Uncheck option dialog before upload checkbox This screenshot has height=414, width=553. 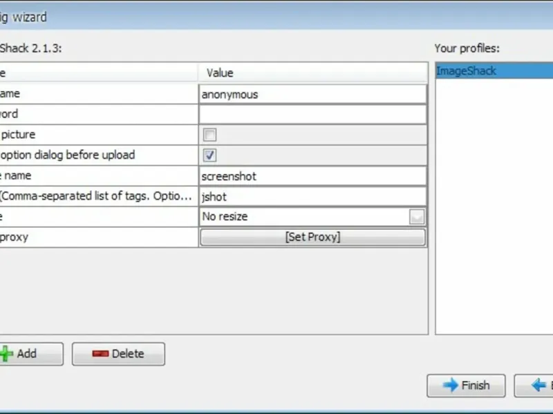(209, 155)
